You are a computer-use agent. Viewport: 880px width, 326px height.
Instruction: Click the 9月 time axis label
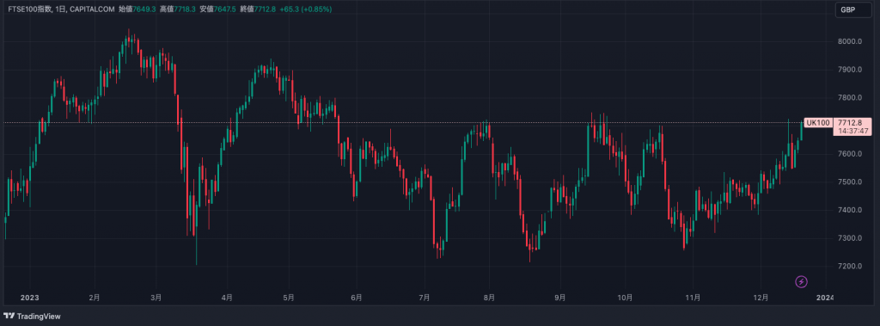tap(559, 298)
